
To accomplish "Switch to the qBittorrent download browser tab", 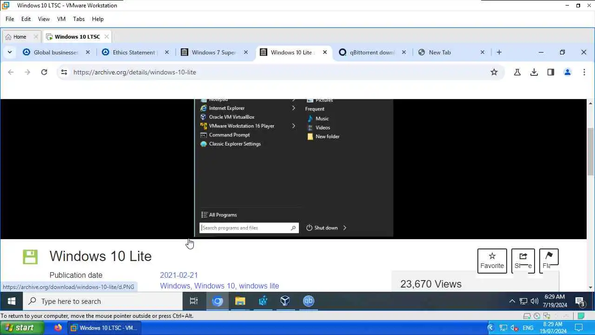I will [372, 53].
